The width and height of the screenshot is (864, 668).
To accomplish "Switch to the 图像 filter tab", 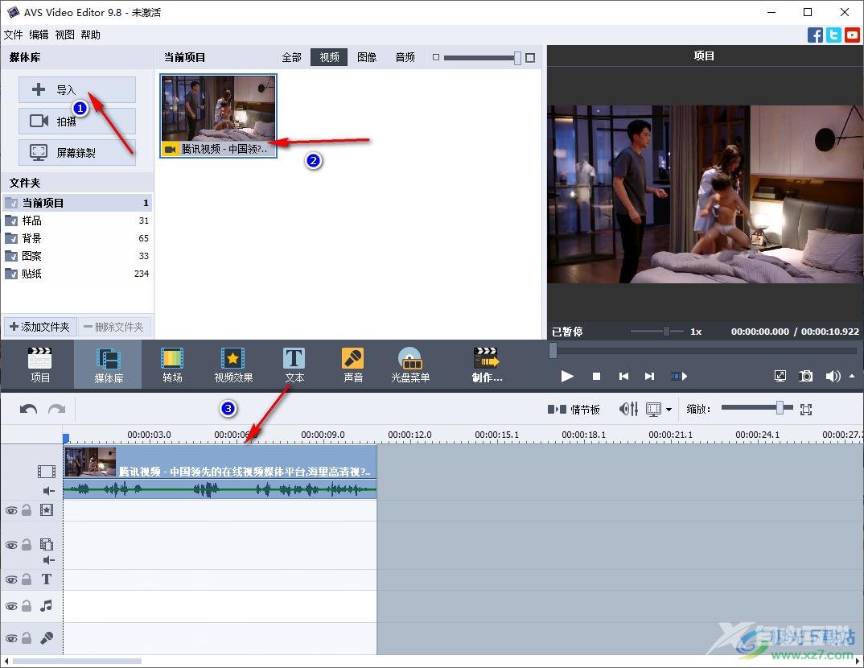I will point(367,57).
